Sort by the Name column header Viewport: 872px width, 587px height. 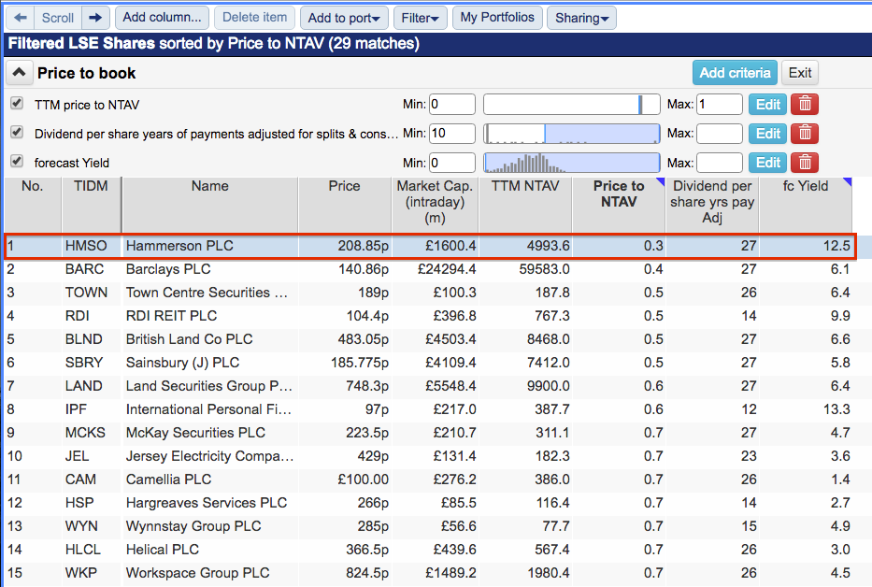pos(209,204)
